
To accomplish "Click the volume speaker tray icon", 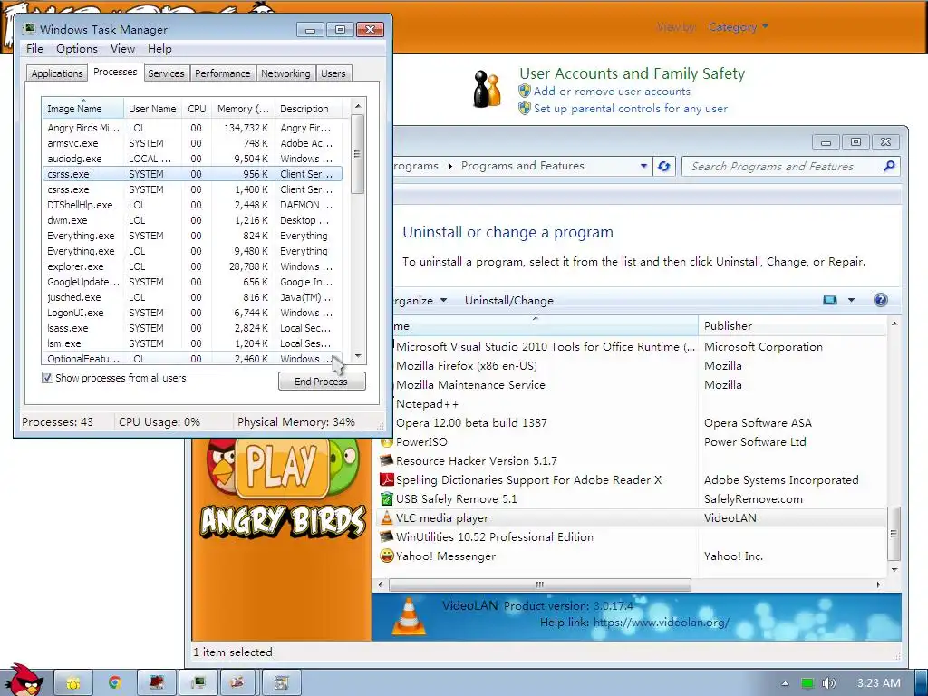I will point(829,683).
